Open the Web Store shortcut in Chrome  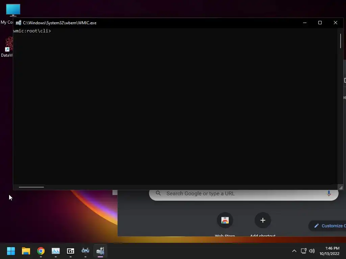point(225,221)
